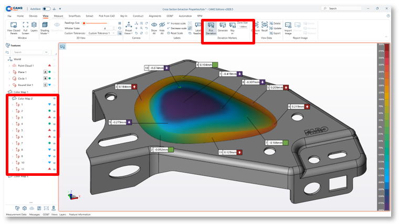Open Shading Mode dropdown
The width and height of the screenshot is (399, 224).
tap(45, 28)
